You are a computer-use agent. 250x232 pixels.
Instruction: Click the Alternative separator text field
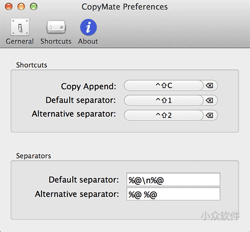pyautogui.click(x=173, y=194)
